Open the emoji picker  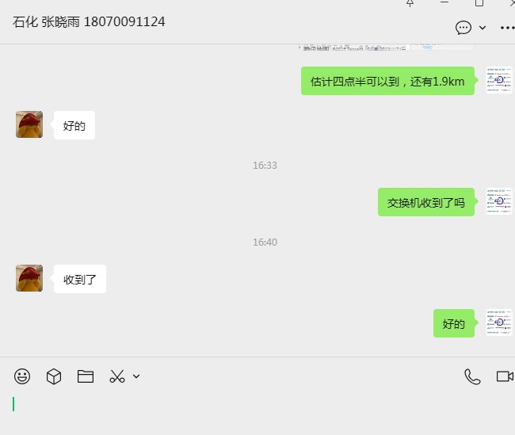click(x=22, y=376)
